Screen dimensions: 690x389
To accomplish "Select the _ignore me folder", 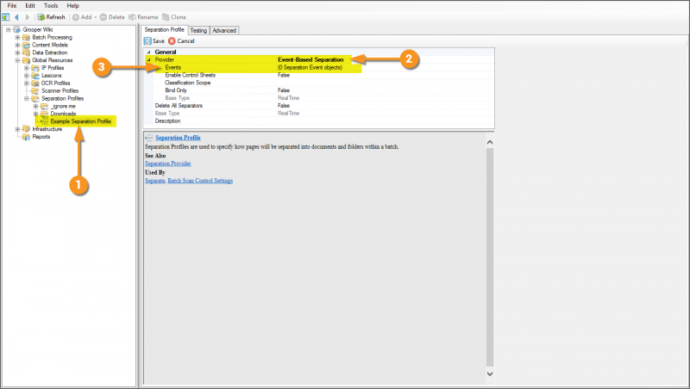I will pos(63,106).
